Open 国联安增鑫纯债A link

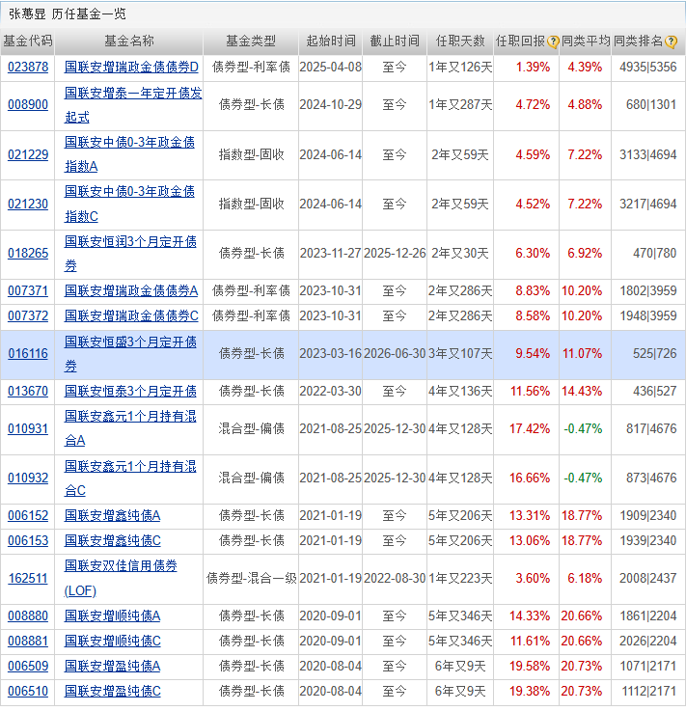pos(112,515)
